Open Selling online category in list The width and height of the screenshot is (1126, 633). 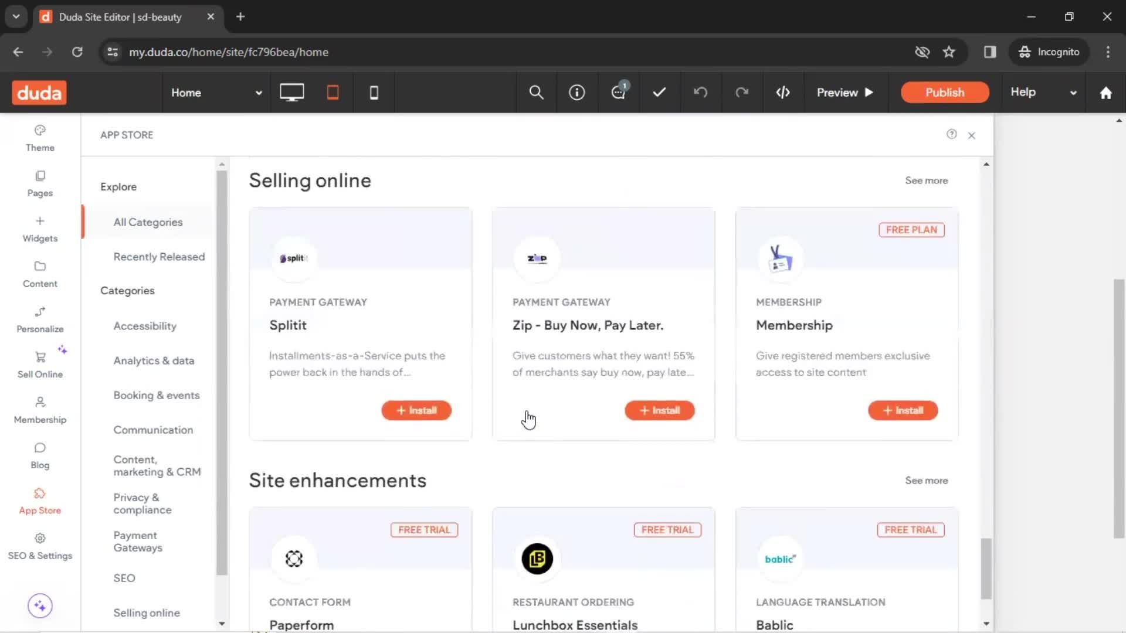[x=147, y=612]
